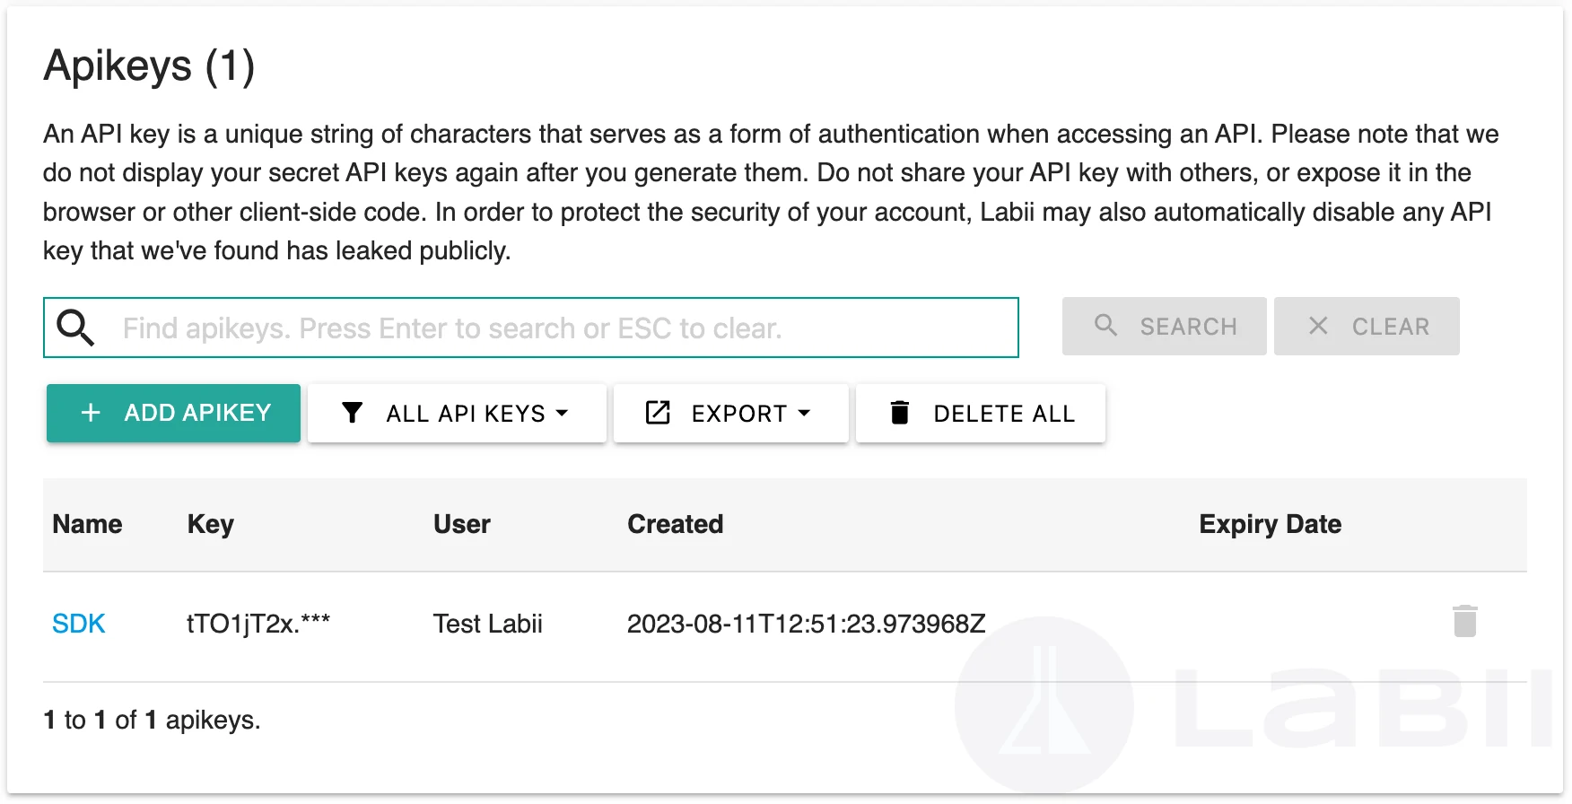Image resolution: width=1572 pixels, height=804 pixels.
Task: Click the plus icon on Add Apikey
Action: 91,413
